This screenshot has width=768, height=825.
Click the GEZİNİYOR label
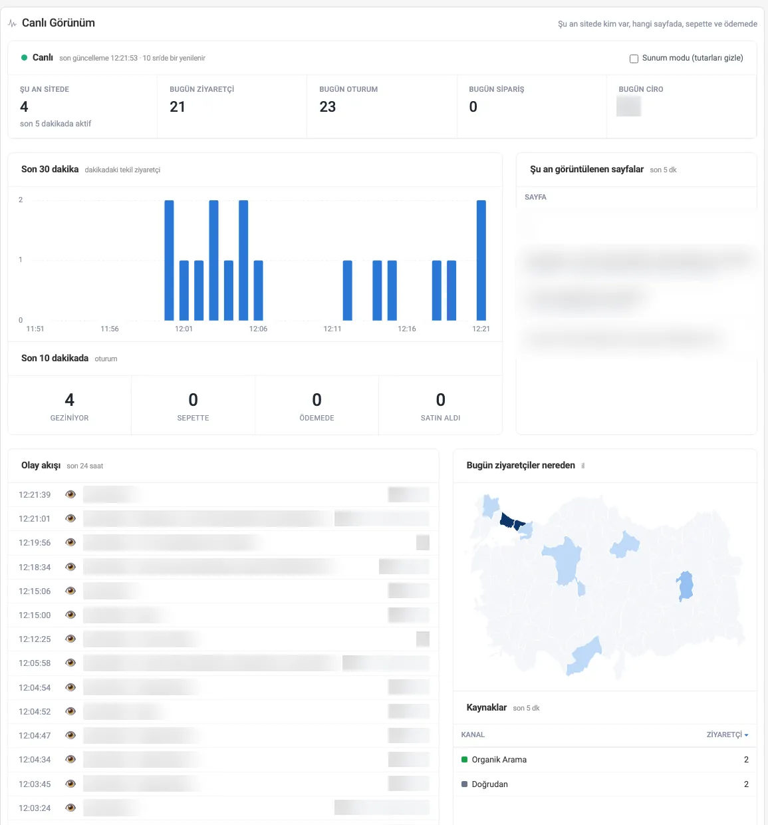click(x=70, y=418)
